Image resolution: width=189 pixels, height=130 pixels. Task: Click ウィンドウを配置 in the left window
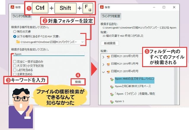pos(22,16)
